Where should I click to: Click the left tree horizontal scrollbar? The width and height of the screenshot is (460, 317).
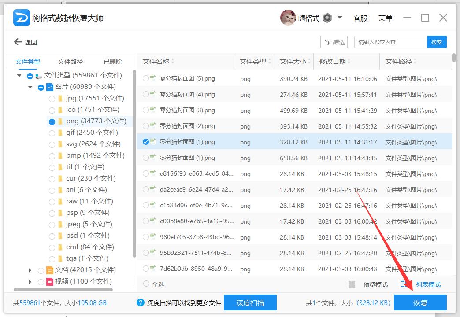coord(63,290)
